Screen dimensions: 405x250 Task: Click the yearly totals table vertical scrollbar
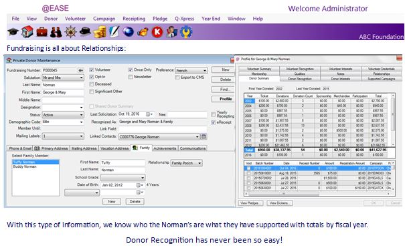click(x=393, y=120)
